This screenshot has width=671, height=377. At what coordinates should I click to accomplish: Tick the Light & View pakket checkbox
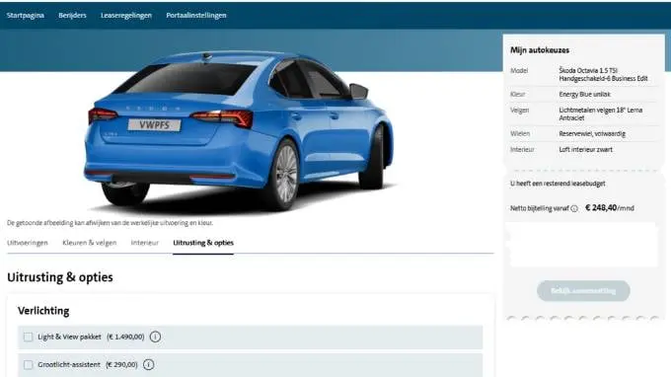click(x=29, y=337)
